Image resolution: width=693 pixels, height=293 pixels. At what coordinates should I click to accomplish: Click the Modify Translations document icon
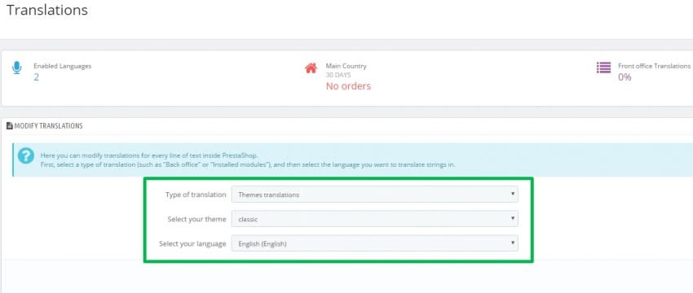pos(10,126)
